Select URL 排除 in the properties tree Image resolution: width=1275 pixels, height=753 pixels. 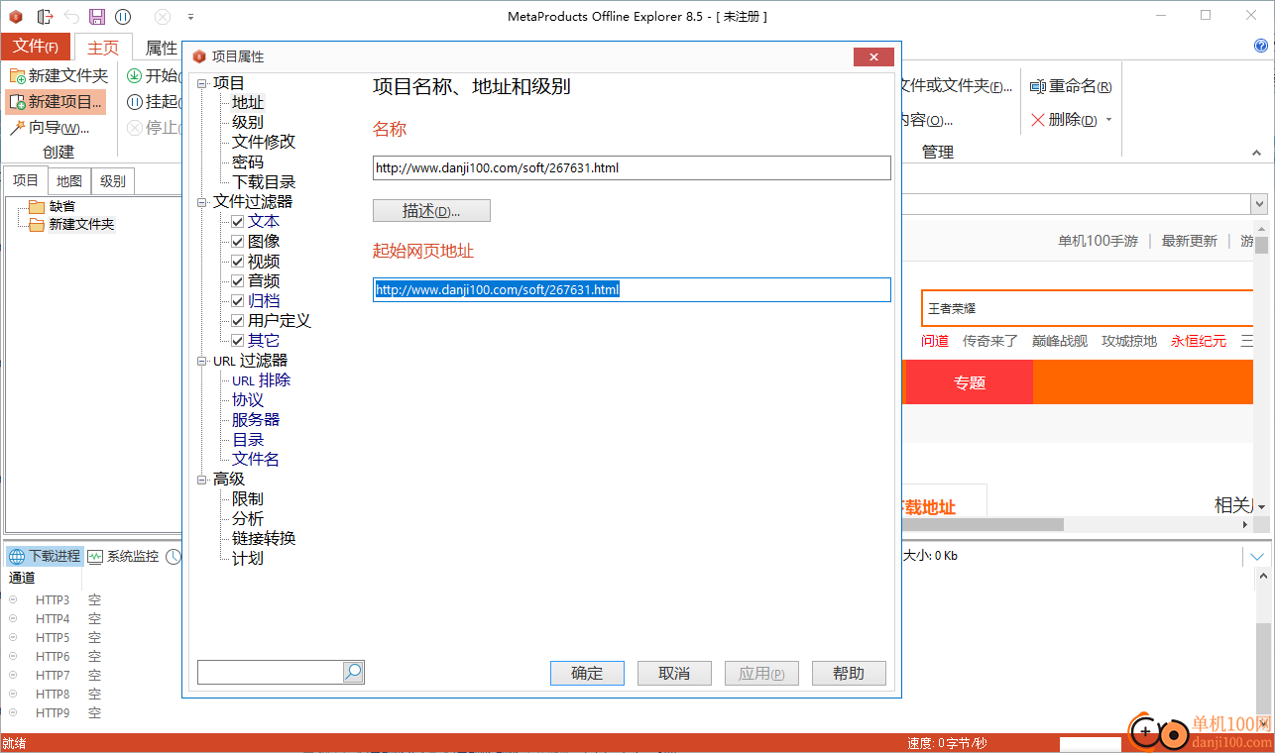click(x=262, y=379)
